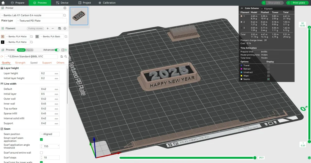
Task: Open the Strength settings tab
Action: click(20, 63)
